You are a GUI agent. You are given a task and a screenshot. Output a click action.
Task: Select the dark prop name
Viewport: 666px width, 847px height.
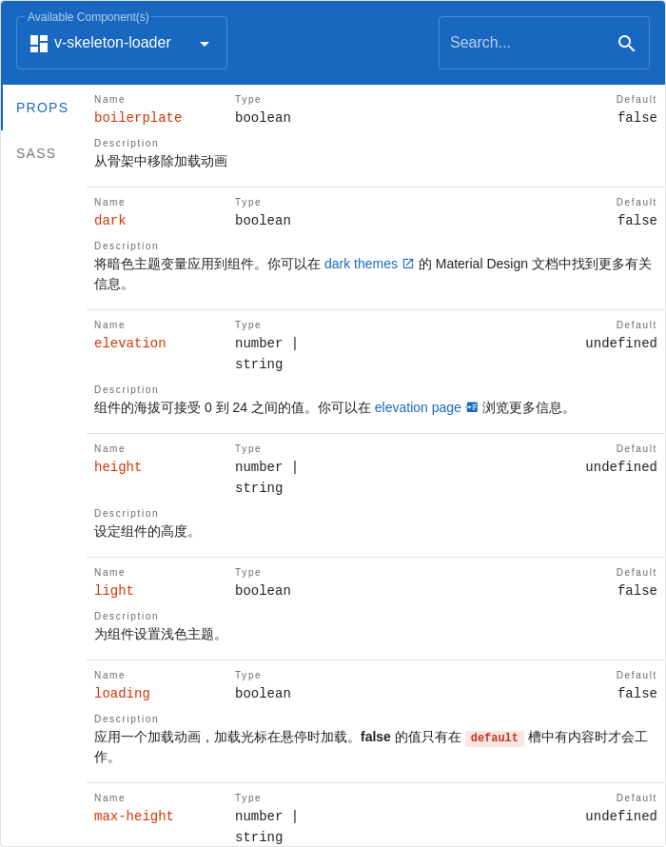pos(109,220)
